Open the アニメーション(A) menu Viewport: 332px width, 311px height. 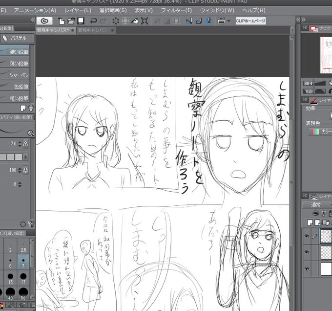click(35, 10)
